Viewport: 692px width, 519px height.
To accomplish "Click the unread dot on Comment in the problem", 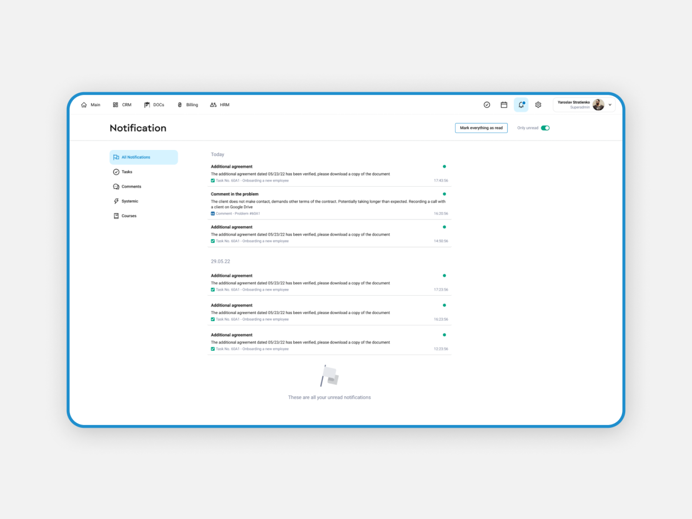I will pos(444,194).
